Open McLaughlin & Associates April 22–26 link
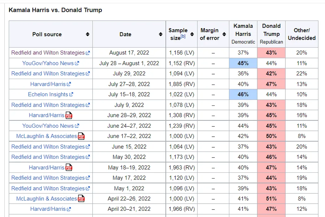This screenshot has width=325, height=217. [x=47, y=199]
